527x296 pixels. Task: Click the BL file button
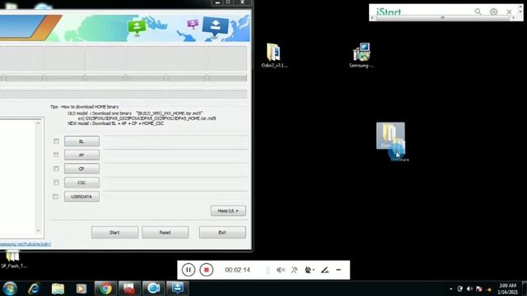click(82, 141)
